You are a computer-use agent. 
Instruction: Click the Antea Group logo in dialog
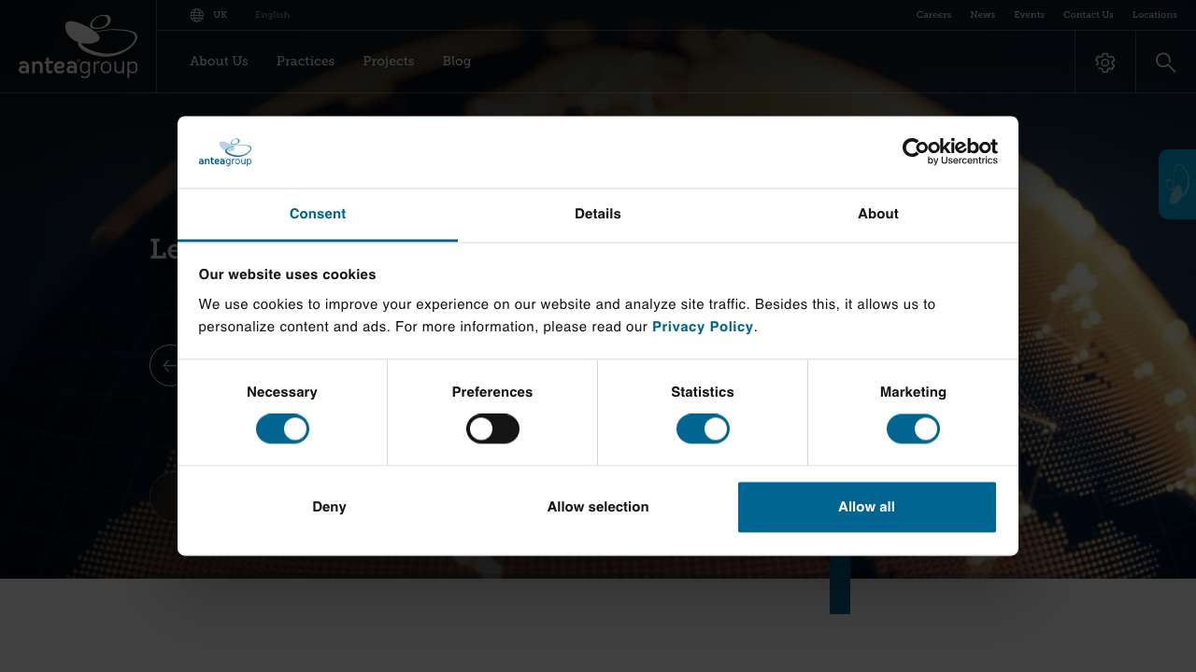(x=225, y=152)
